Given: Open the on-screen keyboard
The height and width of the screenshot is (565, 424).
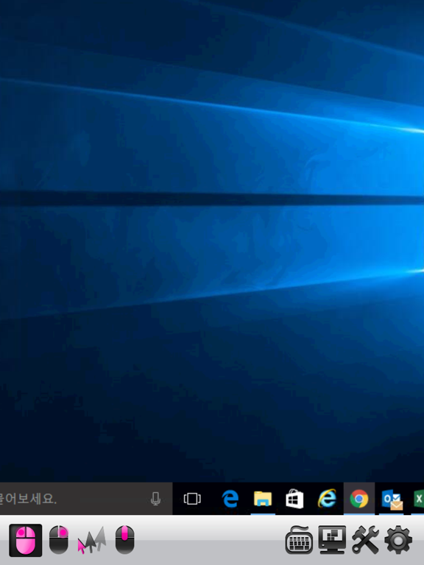Looking at the screenshot, I should (299, 540).
